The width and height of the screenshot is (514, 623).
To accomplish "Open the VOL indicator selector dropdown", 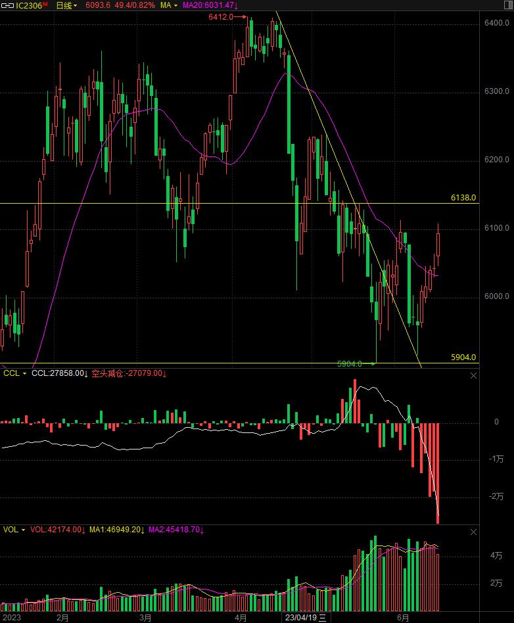I will 15,530.
